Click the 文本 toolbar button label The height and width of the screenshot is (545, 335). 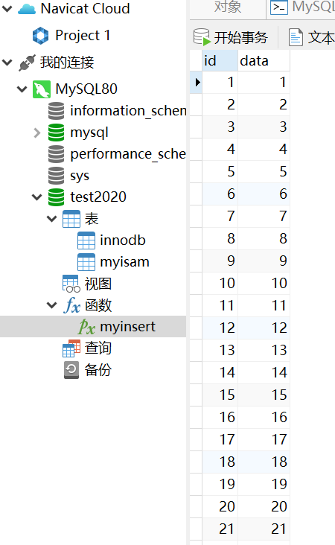tap(322, 37)
